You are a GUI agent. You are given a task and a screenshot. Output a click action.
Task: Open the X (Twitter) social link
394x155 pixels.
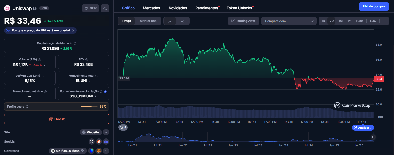[x=92, y=142]
